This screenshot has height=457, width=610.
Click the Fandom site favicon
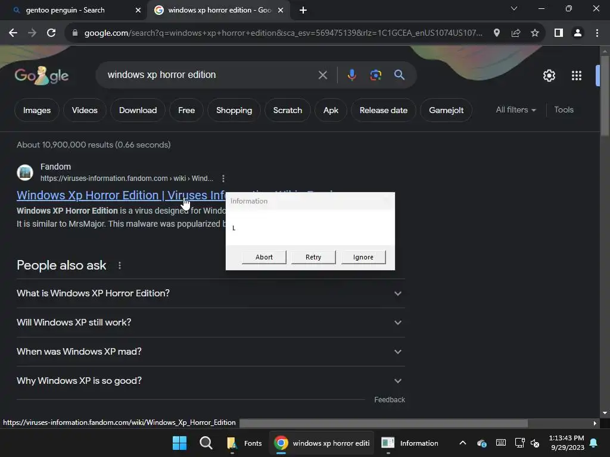tap(25, 173)
